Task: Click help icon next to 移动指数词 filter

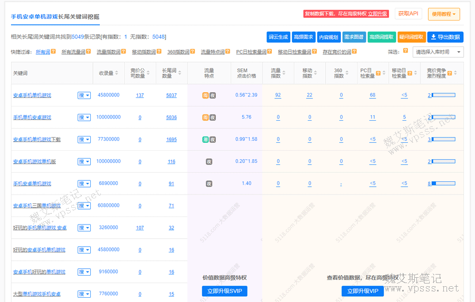Action: (x=159, y=52)
